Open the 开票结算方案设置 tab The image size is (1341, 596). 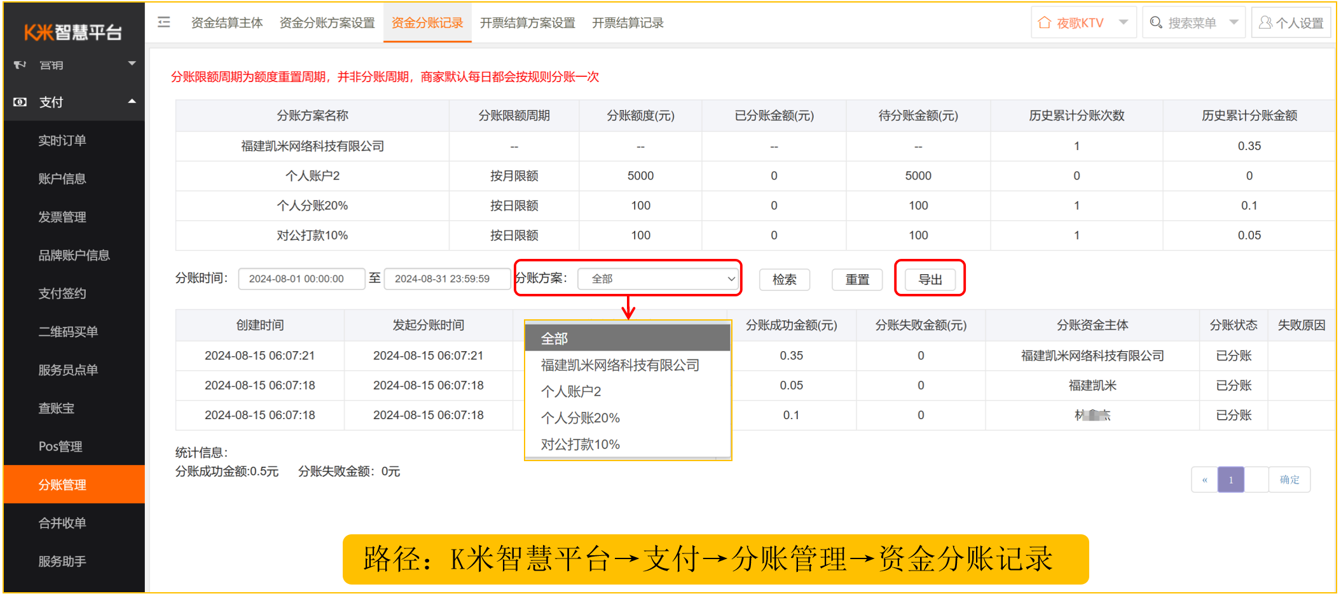point(528,23)
